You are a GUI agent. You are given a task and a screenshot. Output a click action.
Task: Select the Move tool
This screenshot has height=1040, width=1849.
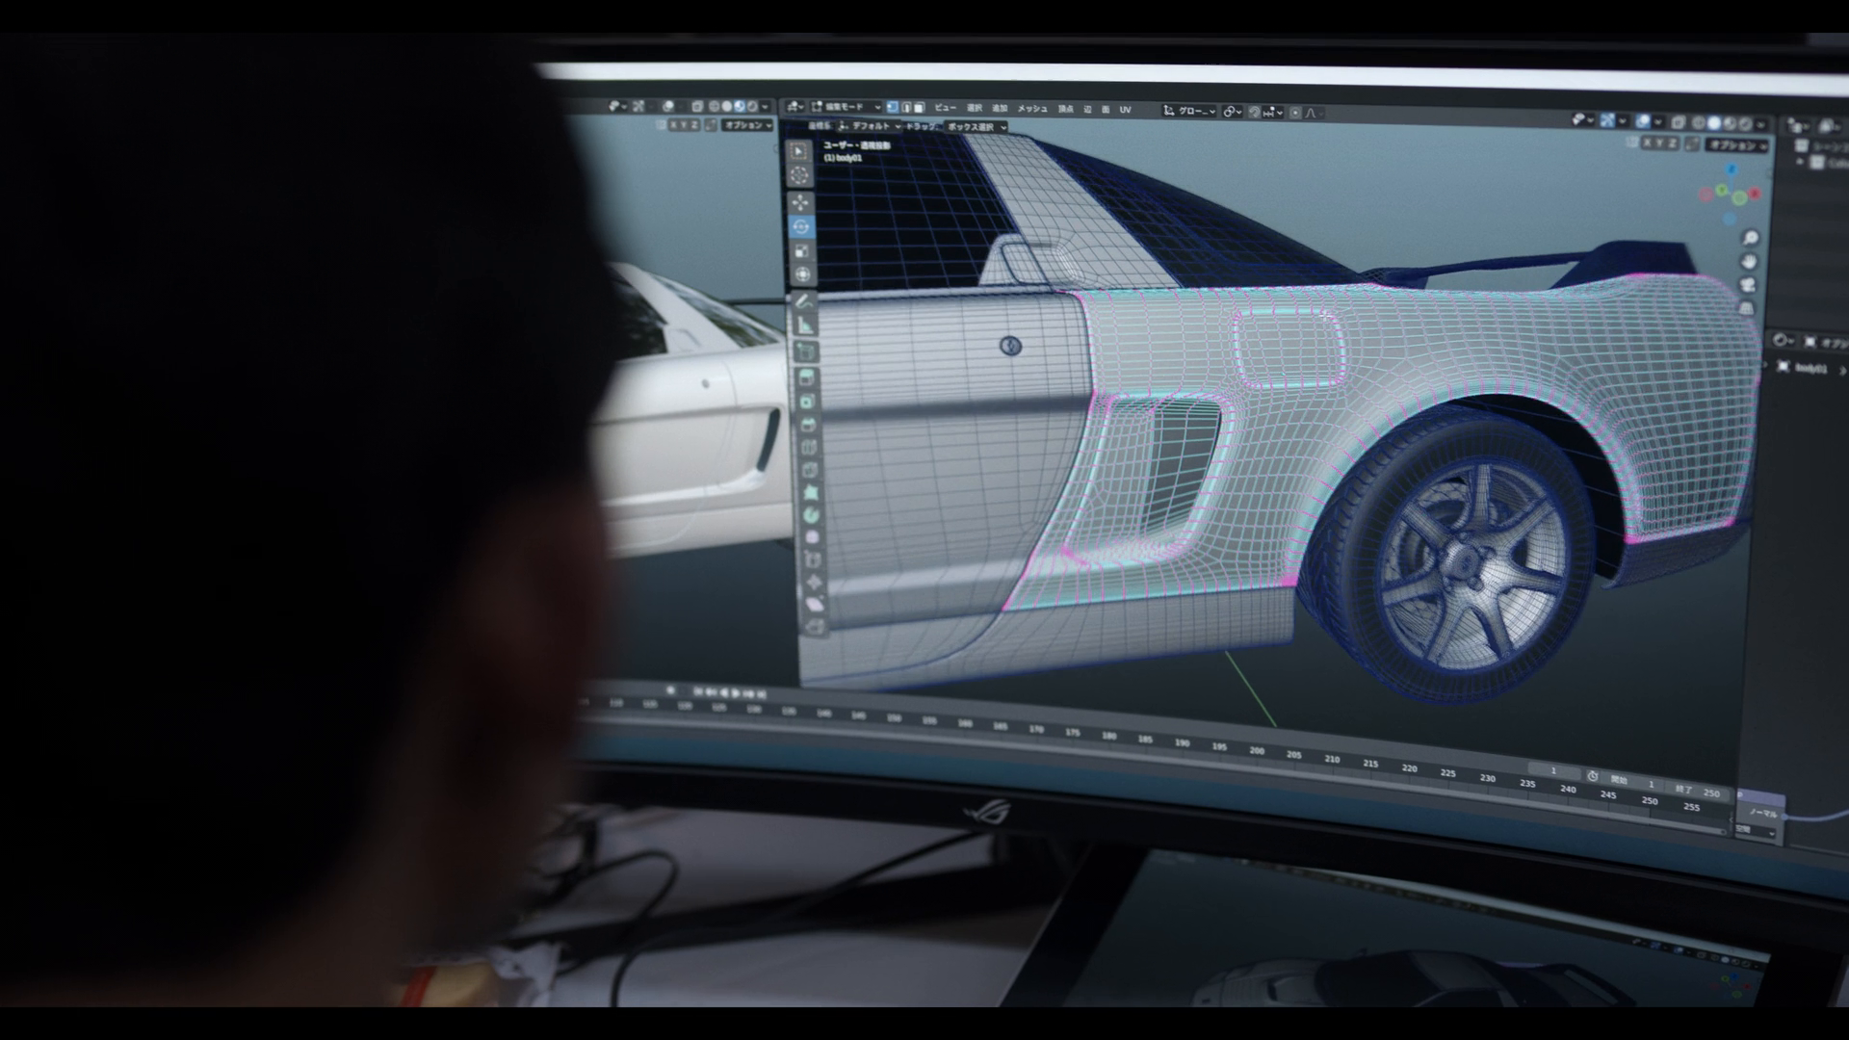pyautogui.click(x=800, y=203)
